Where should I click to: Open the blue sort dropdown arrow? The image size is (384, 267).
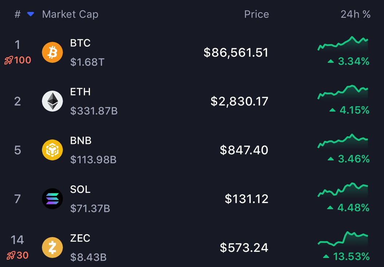pos(31,14)
